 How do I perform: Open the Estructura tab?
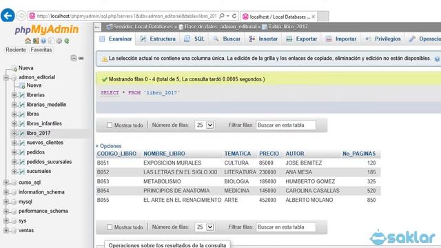pos(158,39)
